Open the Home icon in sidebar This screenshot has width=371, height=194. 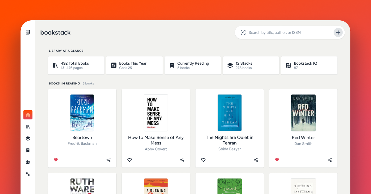pyautogui.click(x=28, y=115)
